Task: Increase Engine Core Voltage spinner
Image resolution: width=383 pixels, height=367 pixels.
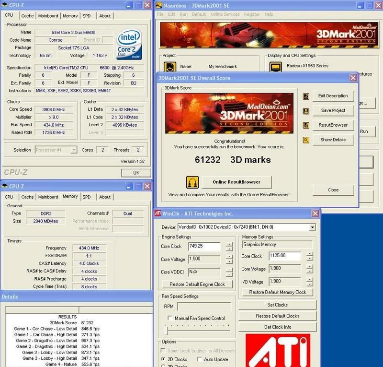Action: [x=229, y=257]
